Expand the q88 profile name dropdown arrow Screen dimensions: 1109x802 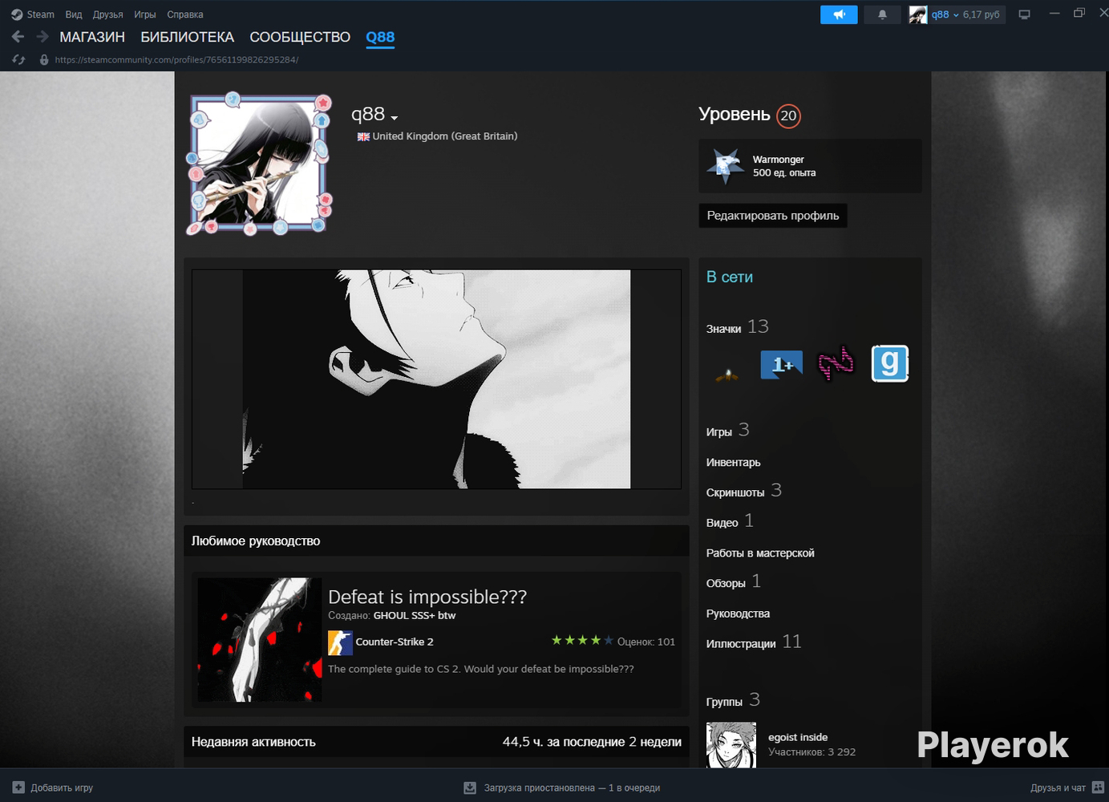(x=395, y=119)
